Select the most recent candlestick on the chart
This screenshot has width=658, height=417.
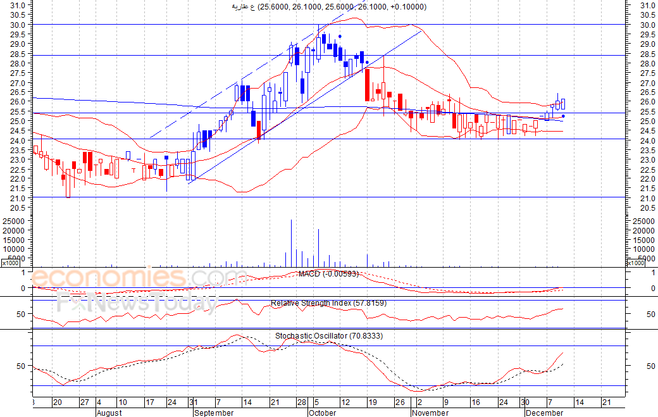click(562, 104)
